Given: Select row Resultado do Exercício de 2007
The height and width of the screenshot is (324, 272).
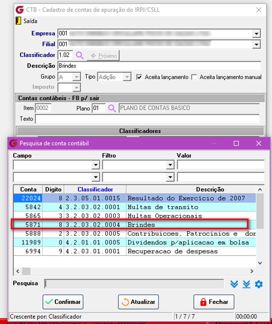Looking at the screenshot, I should 135,198.
